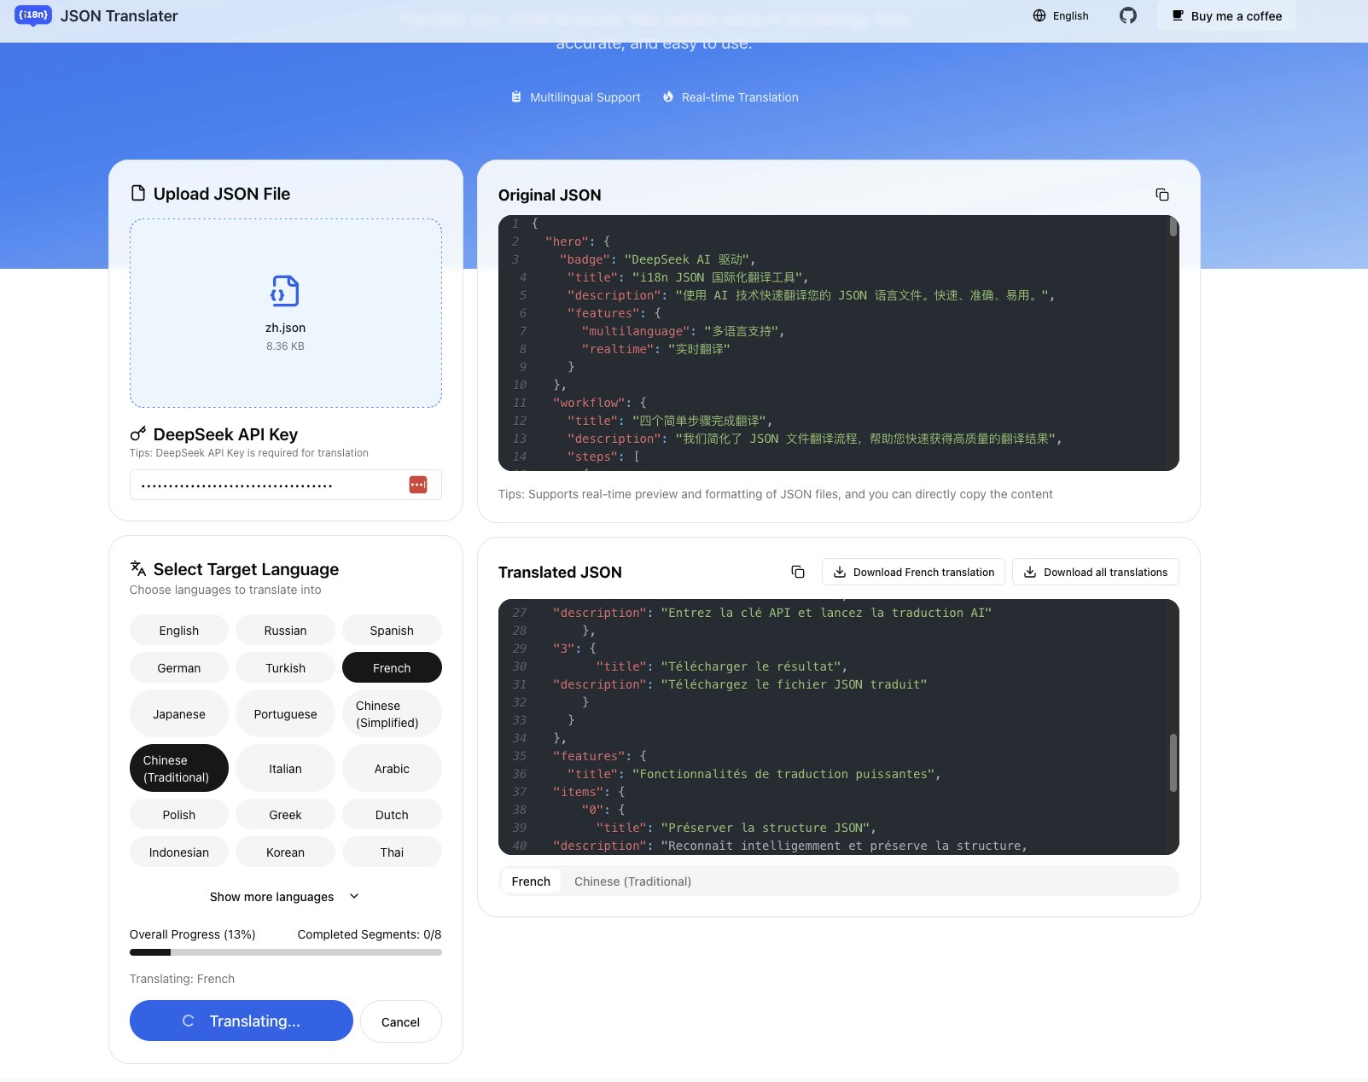
Task: Toggle Russian target language
Action: click(285, 630)
